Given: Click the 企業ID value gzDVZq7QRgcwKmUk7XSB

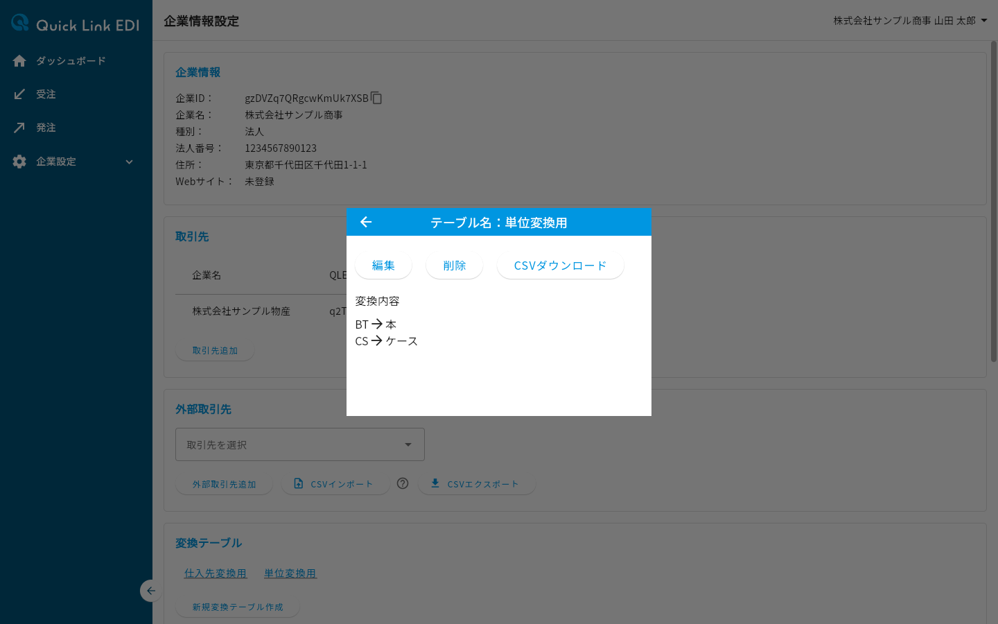Looking at the screenshot, I should [x=306, y=98].
